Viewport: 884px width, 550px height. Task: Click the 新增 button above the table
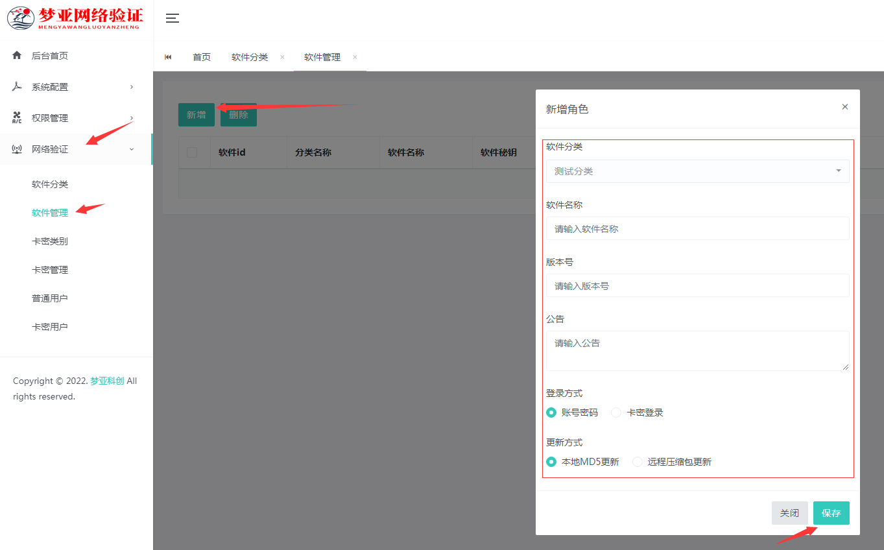[196, 114]
